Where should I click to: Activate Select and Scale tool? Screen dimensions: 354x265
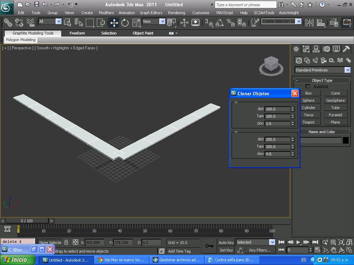[136, 22]
